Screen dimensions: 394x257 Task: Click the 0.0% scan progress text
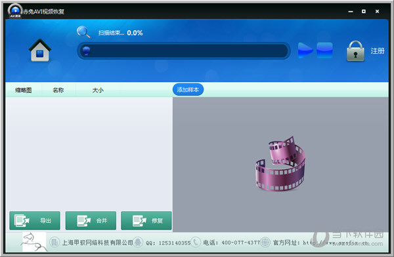[135, 33]
